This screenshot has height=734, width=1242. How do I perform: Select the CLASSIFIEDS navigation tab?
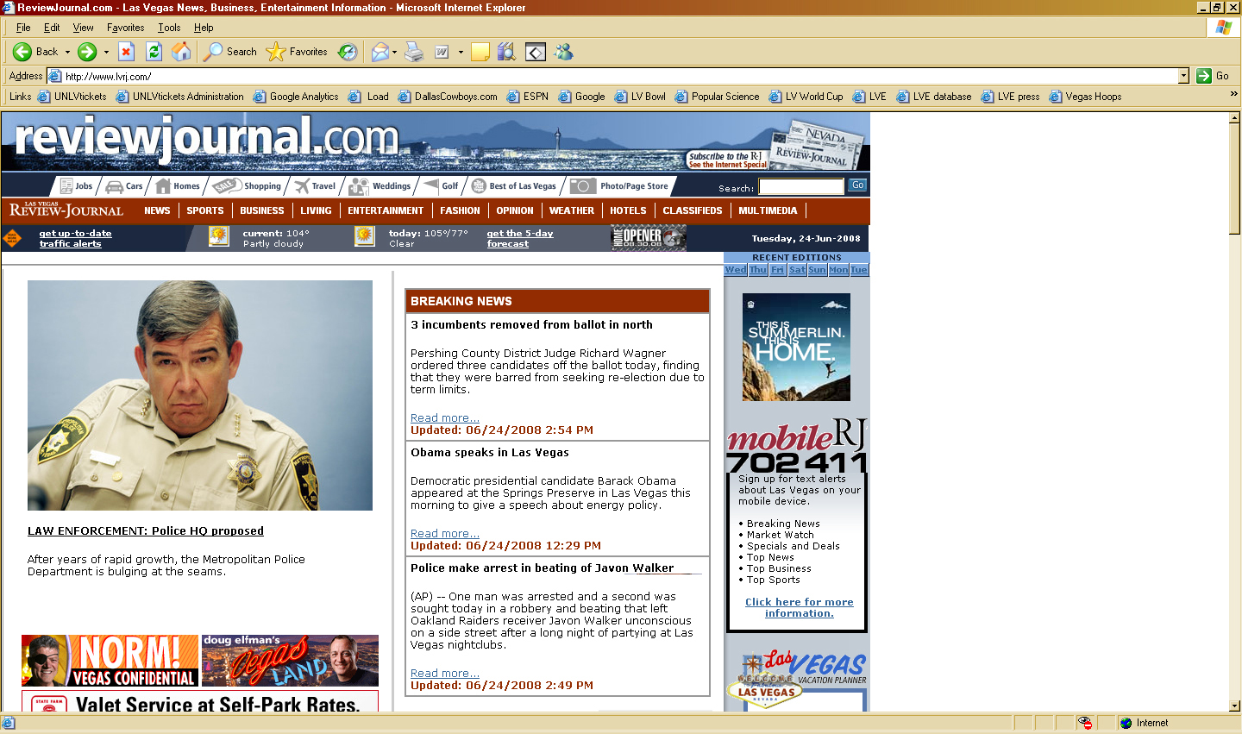point(693,210)
